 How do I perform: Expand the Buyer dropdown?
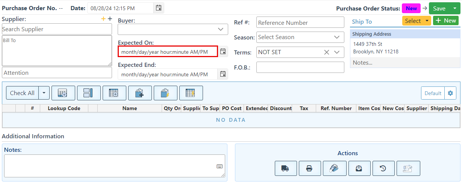tap(221, 29)
